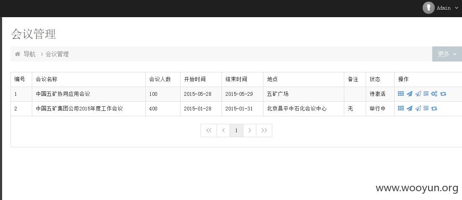Go to last page with >> button
The height and width of the screenshot is (200, 462).
(x=264, y=130)
